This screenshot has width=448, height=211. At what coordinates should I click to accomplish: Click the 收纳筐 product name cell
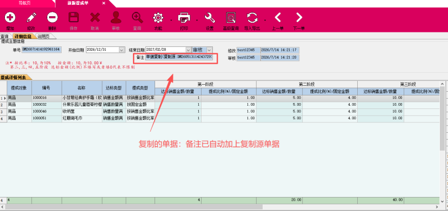[82, 112]
